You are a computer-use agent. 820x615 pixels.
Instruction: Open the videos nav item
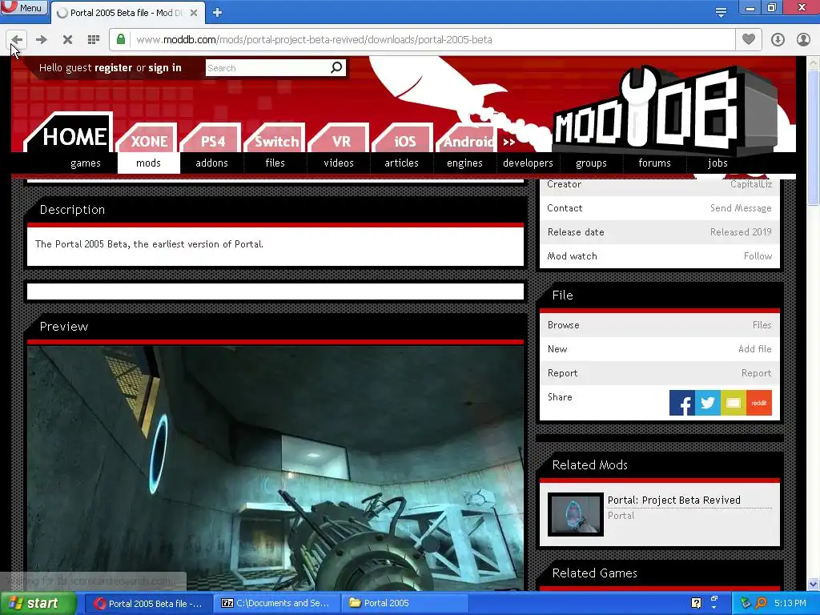339,163
